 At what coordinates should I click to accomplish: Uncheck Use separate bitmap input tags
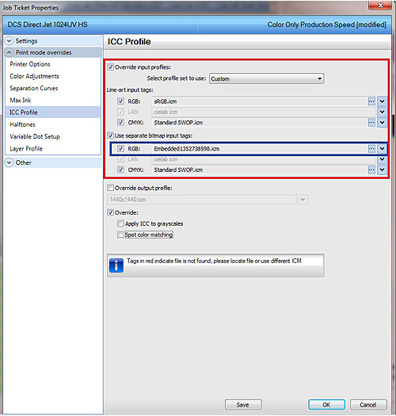click(110, 135)
